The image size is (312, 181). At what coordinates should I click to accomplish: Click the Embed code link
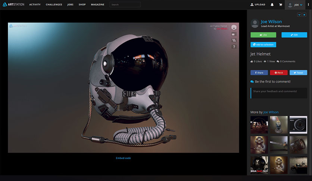tap(124, 158)
